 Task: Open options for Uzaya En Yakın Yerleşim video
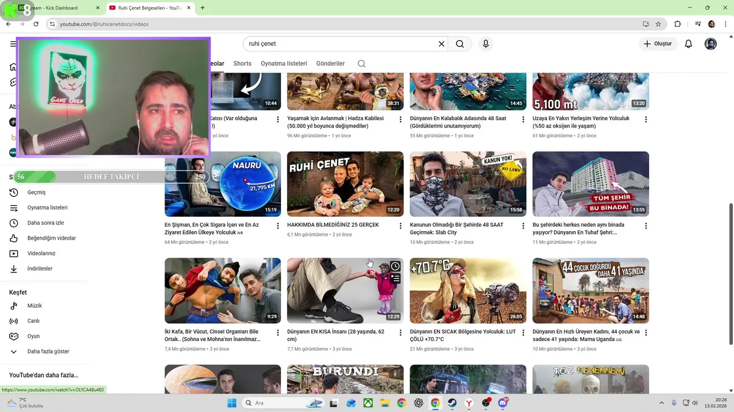click(x=646, y=120)
